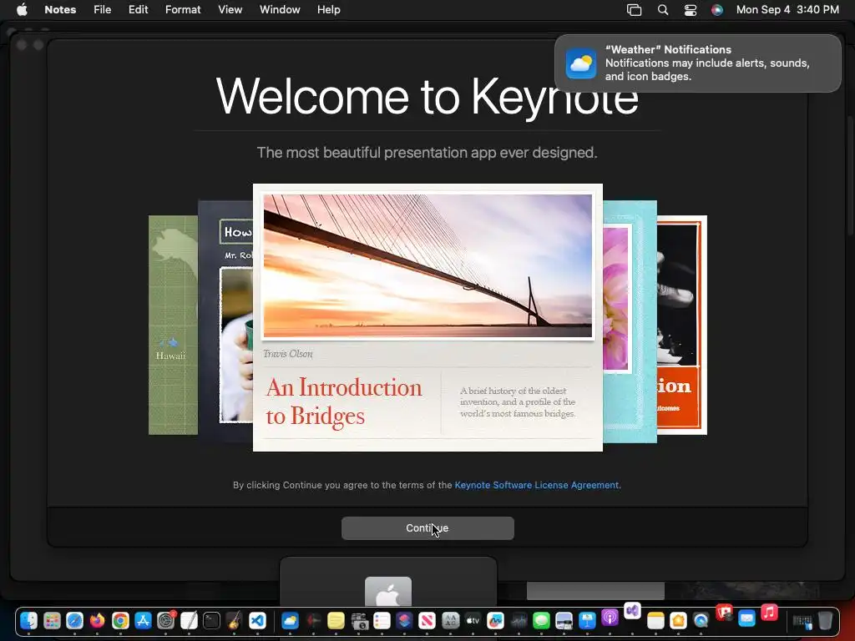The image size is (855, 641).
Task: Open Control Center from the menu bar
Action: [x=691, y=10]
